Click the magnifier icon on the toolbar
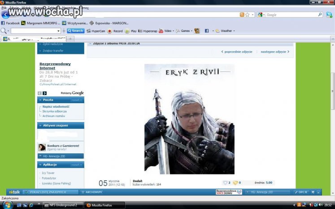335x209 pixels. pyautogui.click(x=4, y=31)
